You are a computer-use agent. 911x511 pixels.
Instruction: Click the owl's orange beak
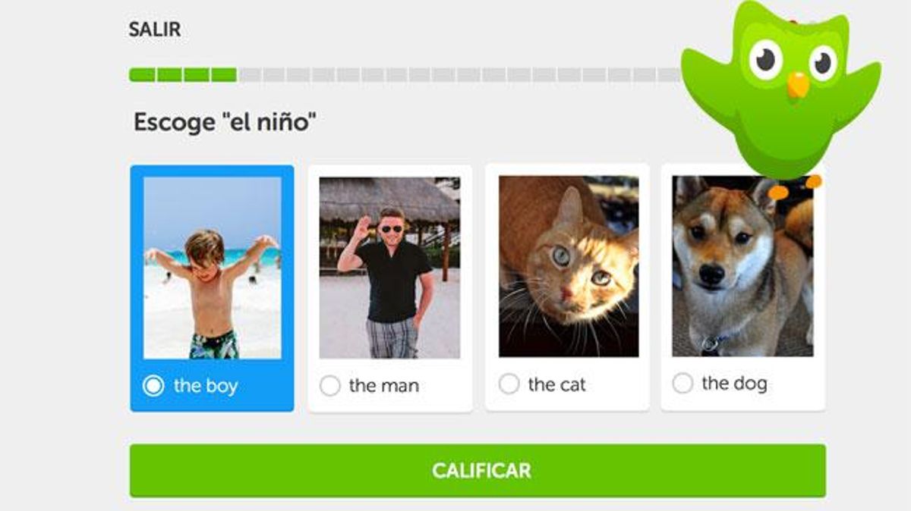[x=798, y=85]
